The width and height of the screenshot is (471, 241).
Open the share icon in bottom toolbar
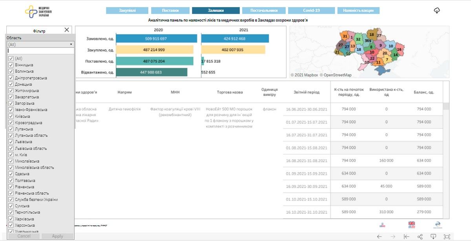click(x=420, y=236)
